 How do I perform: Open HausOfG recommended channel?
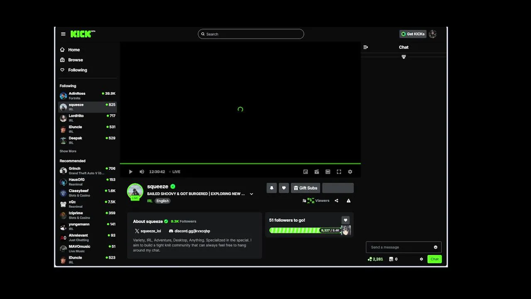point(88,182)
